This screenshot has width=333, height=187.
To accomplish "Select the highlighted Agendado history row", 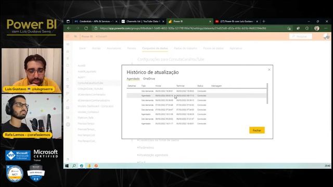I will 197,96.
